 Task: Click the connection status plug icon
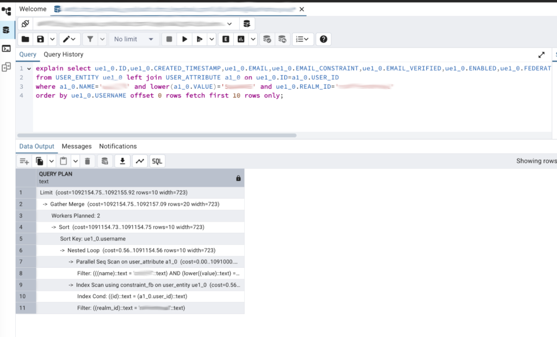tap(25, 24)
